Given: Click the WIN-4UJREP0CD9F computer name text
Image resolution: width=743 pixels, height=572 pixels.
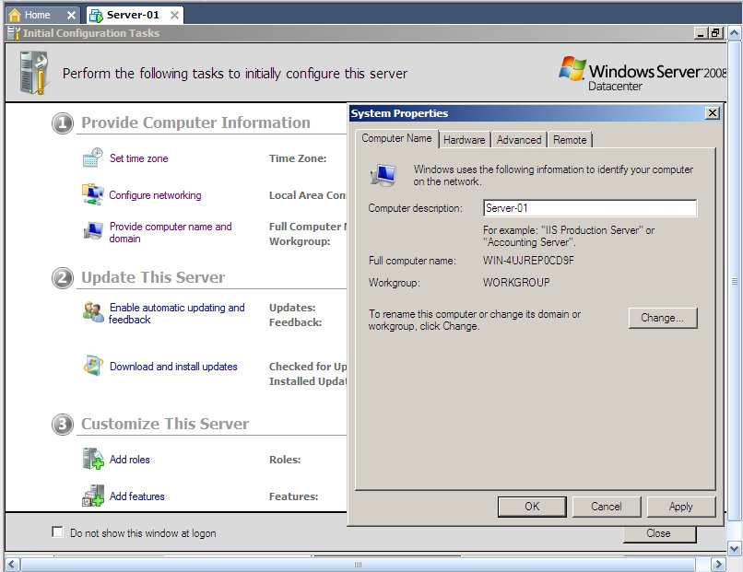Looking at the screenshot, I should (528, 260).
